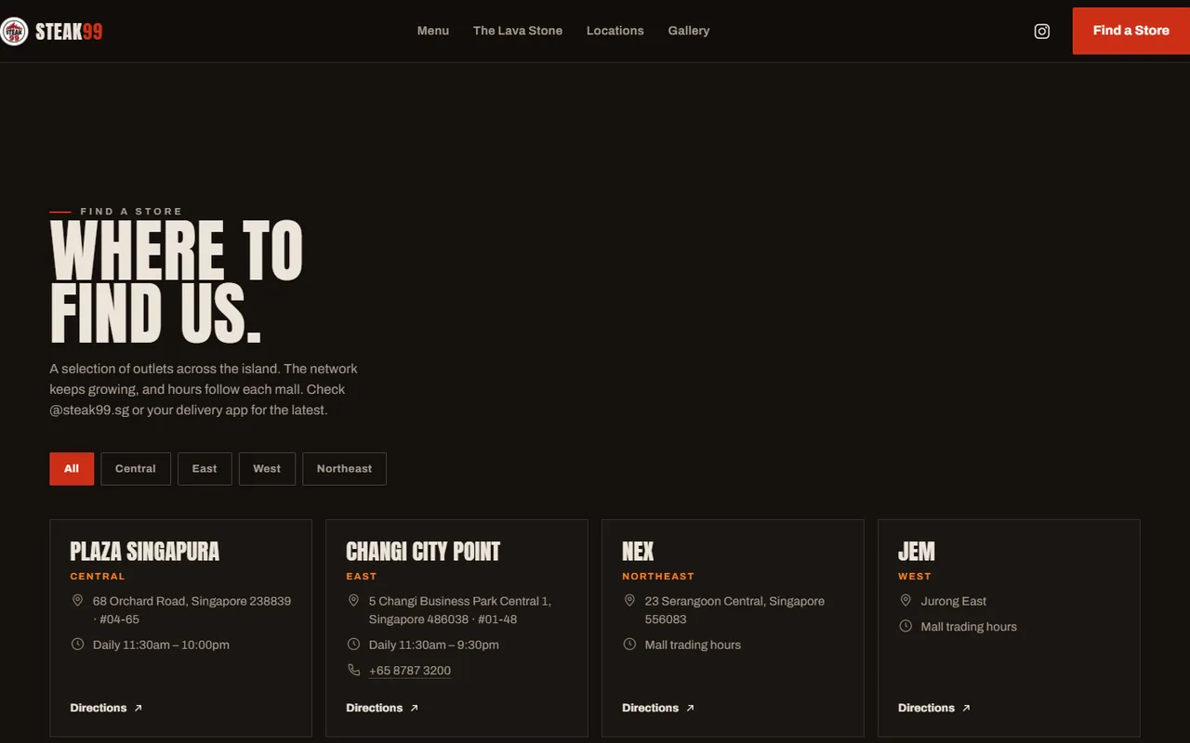
Task: Click Mall trading hours in JEM card
Action: 969,627
